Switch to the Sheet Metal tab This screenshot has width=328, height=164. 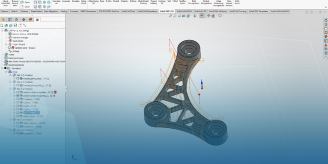pyautogui.click(x=36, y=11)
